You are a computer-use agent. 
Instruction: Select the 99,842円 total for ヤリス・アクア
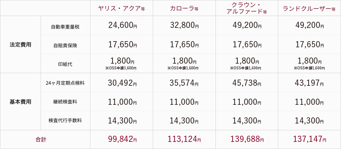(x=122, y=139)
